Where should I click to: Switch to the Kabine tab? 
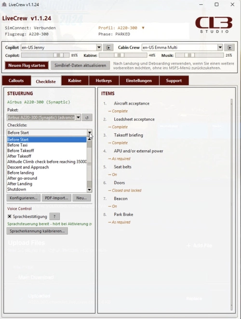(x=75, y=80)
